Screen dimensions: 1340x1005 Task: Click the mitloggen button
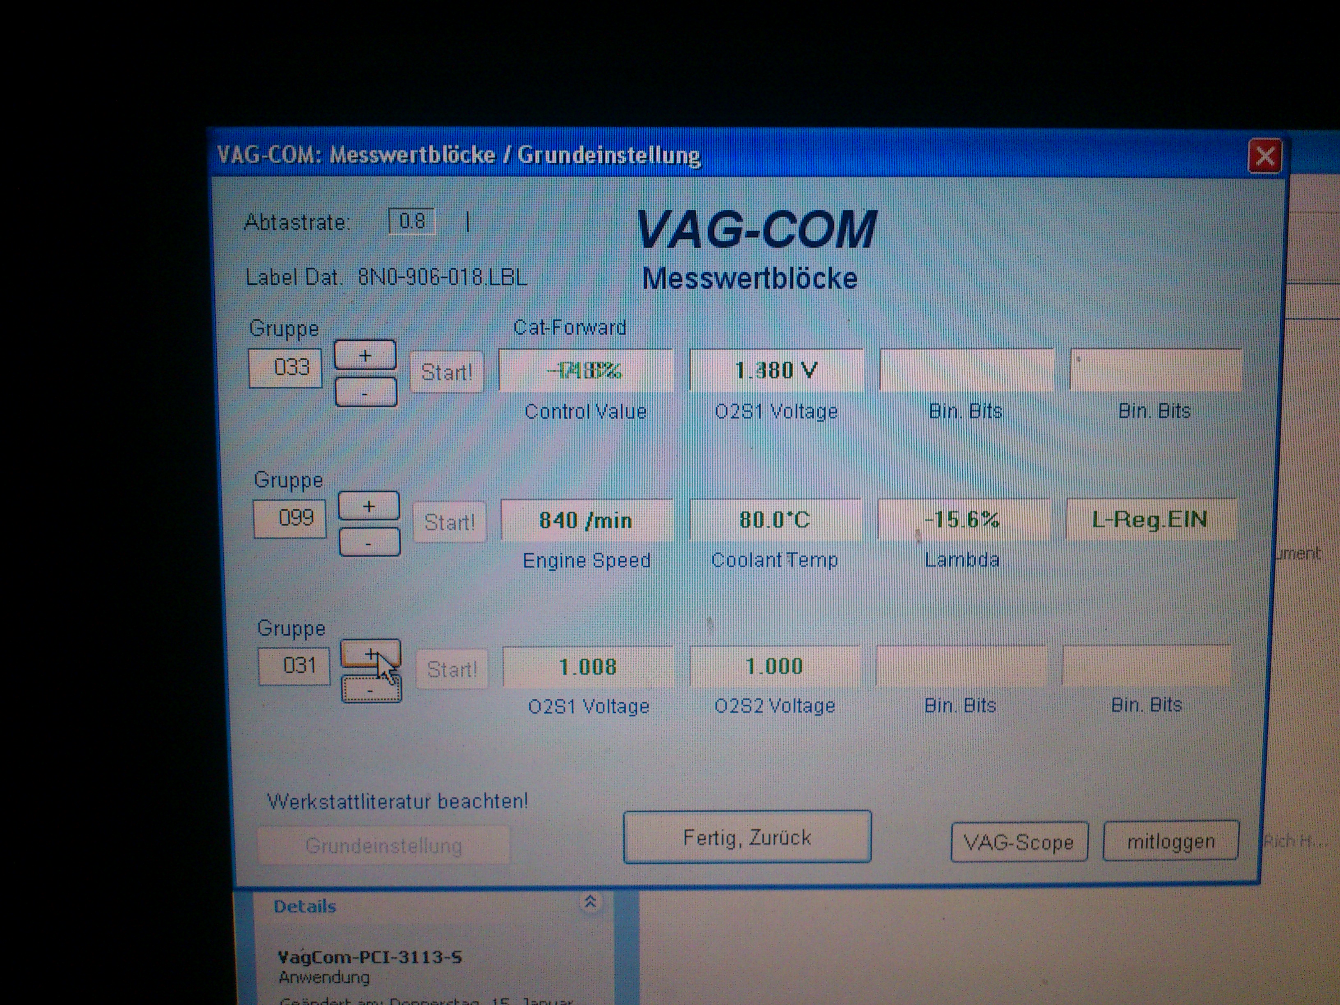point(1170,841)
